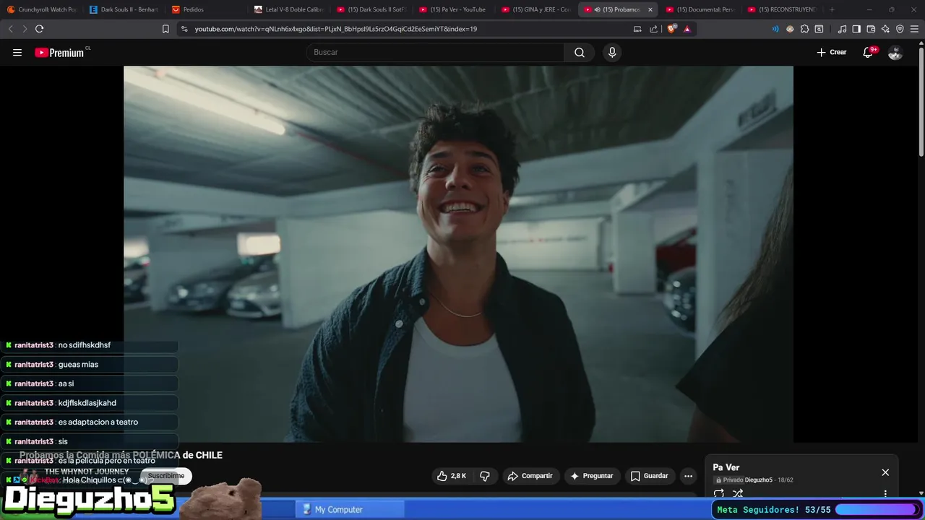The height and width of the screenshot is (520, 925).
Task: Open the media control music note icon
Action: [x=842, y=29]
